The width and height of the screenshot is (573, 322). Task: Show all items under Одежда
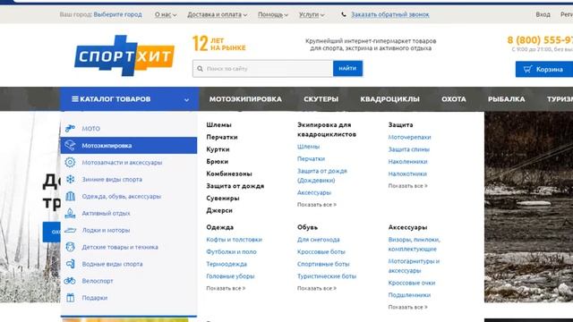tap(226, 288)
